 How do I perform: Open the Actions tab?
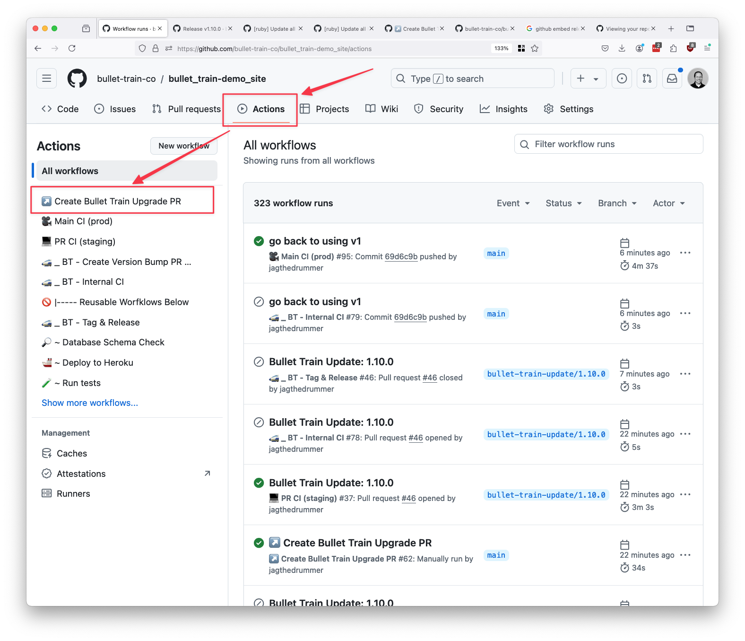pyautogui.click(x=261, y=109)
